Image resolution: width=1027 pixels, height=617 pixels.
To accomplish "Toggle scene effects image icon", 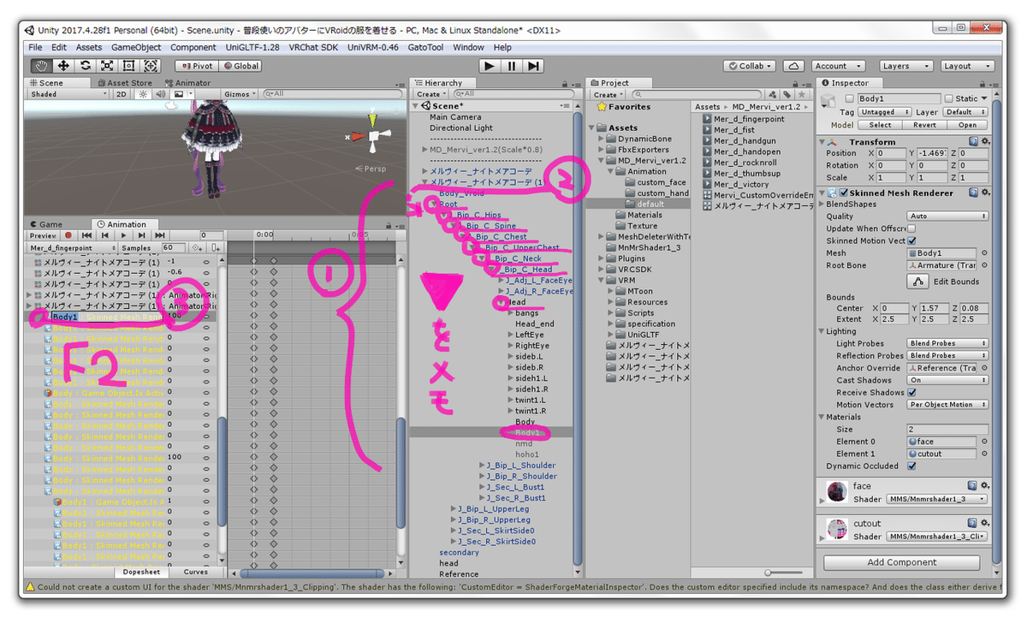I will coord(178,94).
